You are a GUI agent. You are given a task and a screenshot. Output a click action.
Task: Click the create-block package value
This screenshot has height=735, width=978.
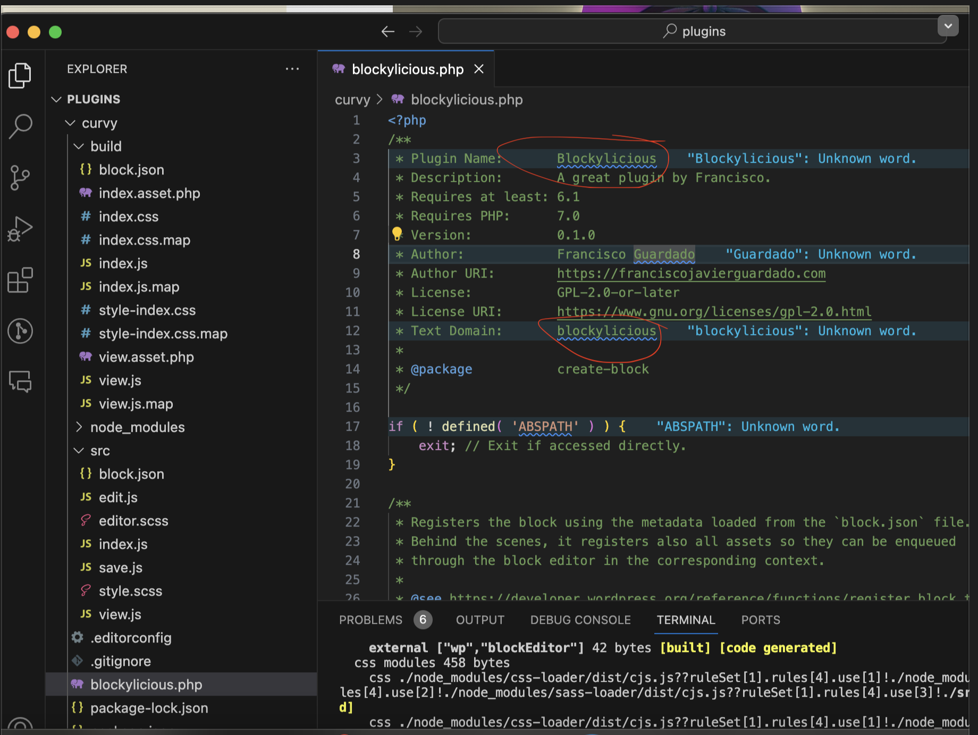603,369
